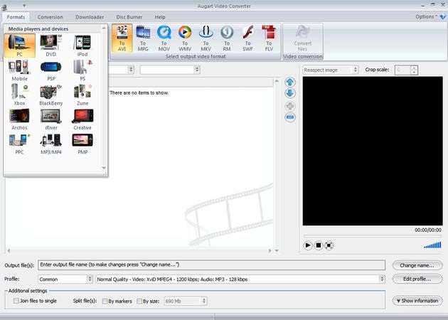Screen dimensions: 448x320
Task: Select the PC device category
Action: [20, 46]
